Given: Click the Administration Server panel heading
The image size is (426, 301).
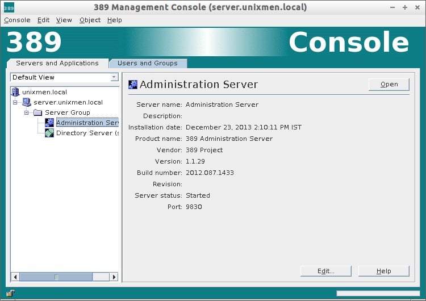Looking at the screenshot, I should (x=199, y=85).
